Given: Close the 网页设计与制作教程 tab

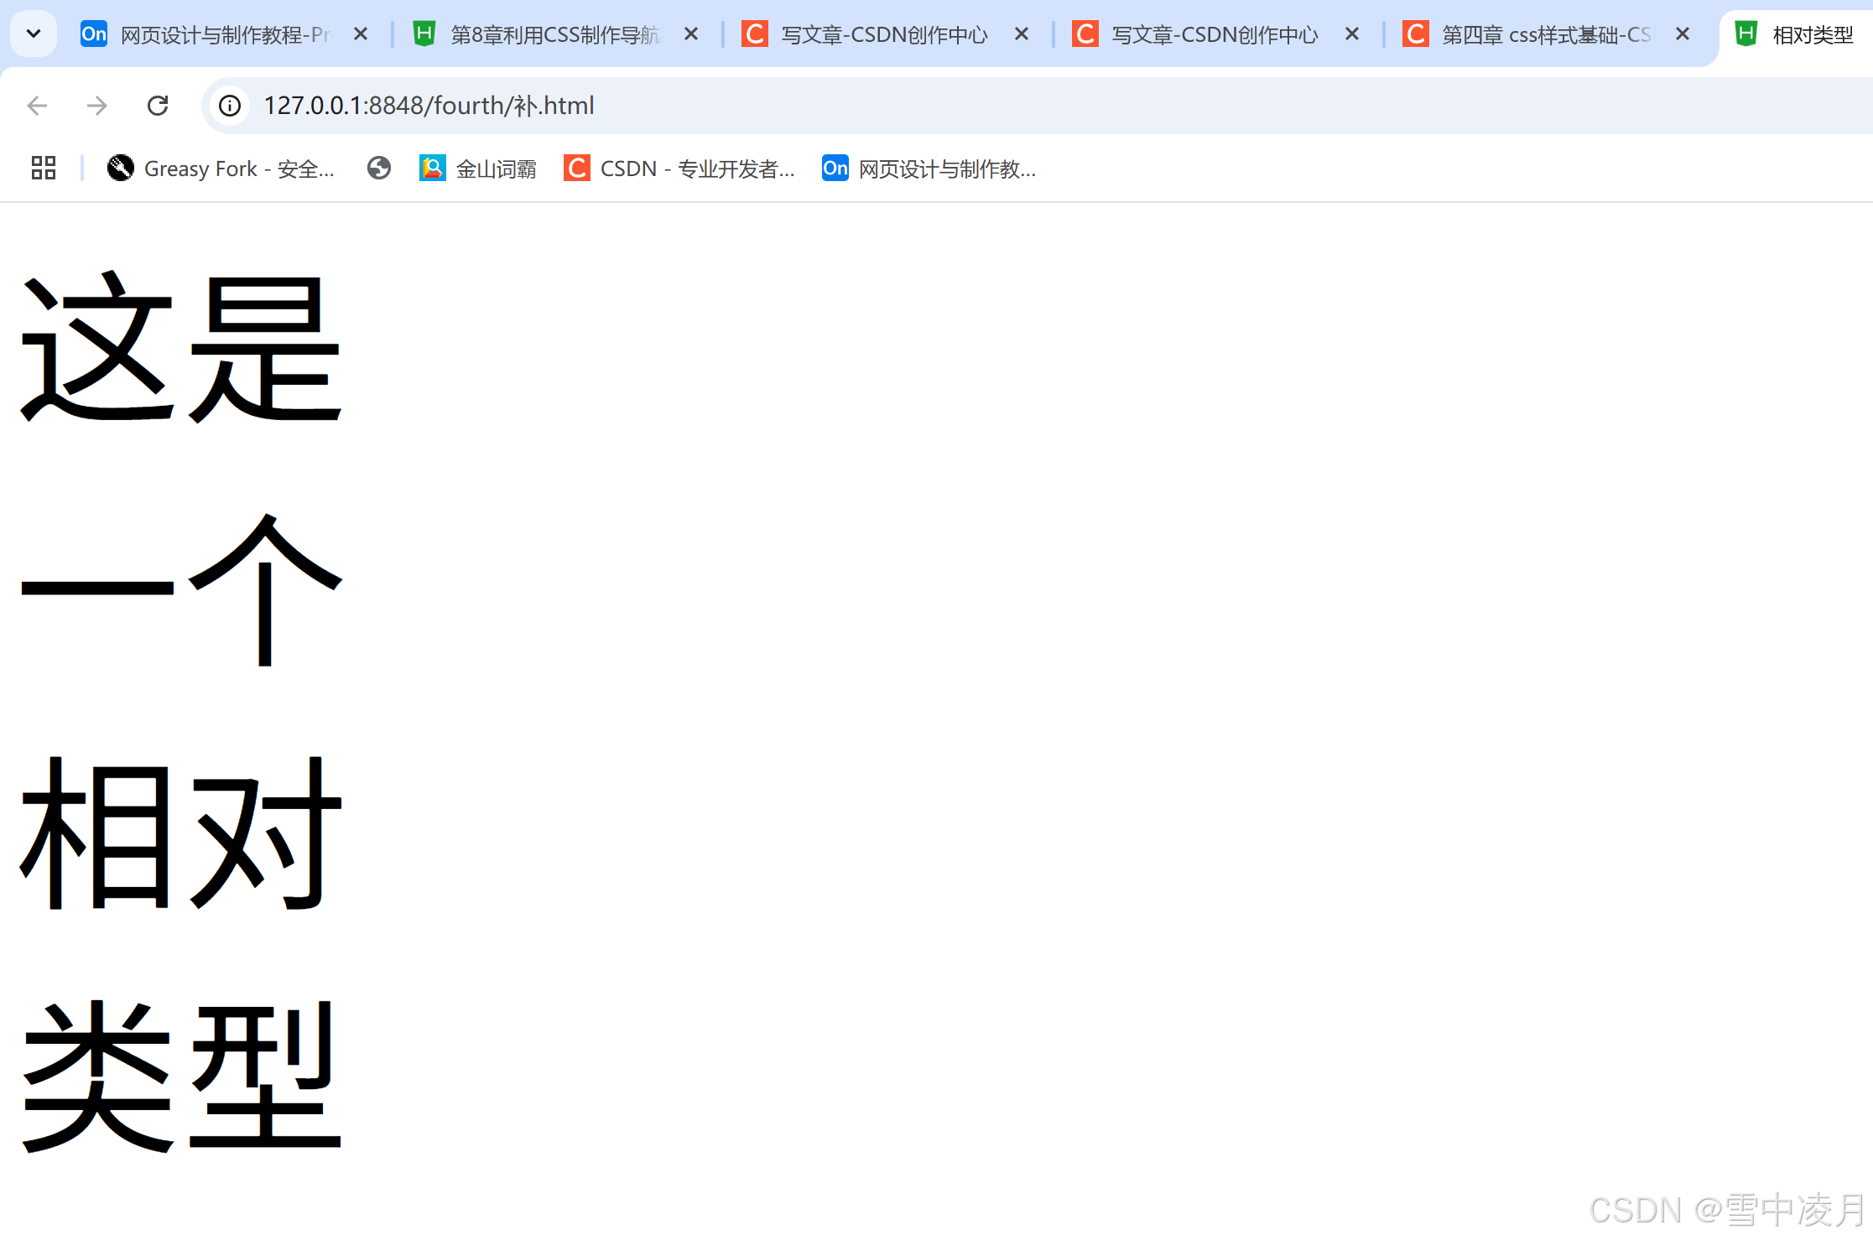Looking at the screenshot, I should pos(361,34).
